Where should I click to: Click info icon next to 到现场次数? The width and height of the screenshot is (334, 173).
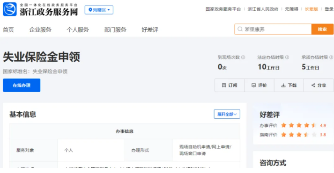[x=243, y=57]
